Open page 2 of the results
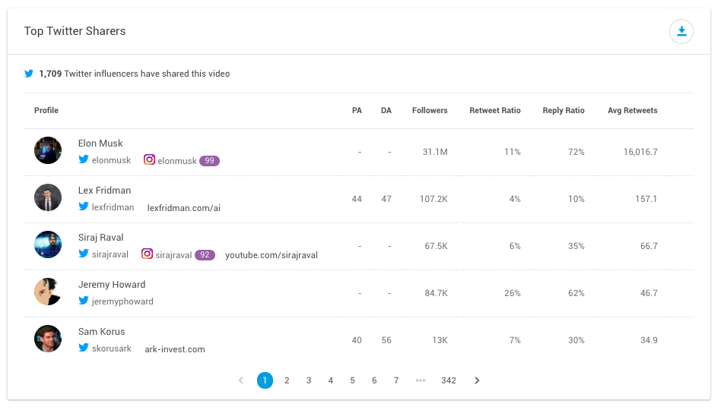Viewport: 721px width, 410px height. coord(287,380)
